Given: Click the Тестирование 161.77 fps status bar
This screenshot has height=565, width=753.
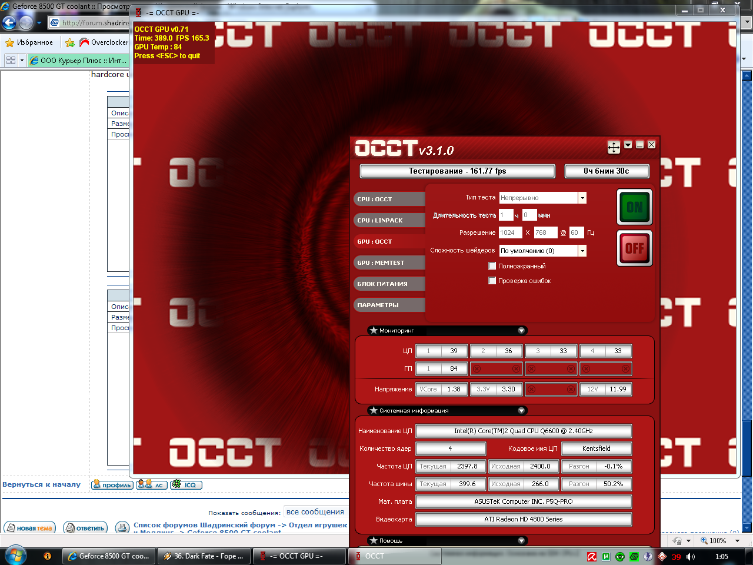Looking at the screenshot, I should click(x=457, y=171).
